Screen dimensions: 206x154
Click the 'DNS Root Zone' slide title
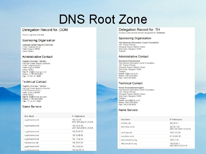[103, 19]
